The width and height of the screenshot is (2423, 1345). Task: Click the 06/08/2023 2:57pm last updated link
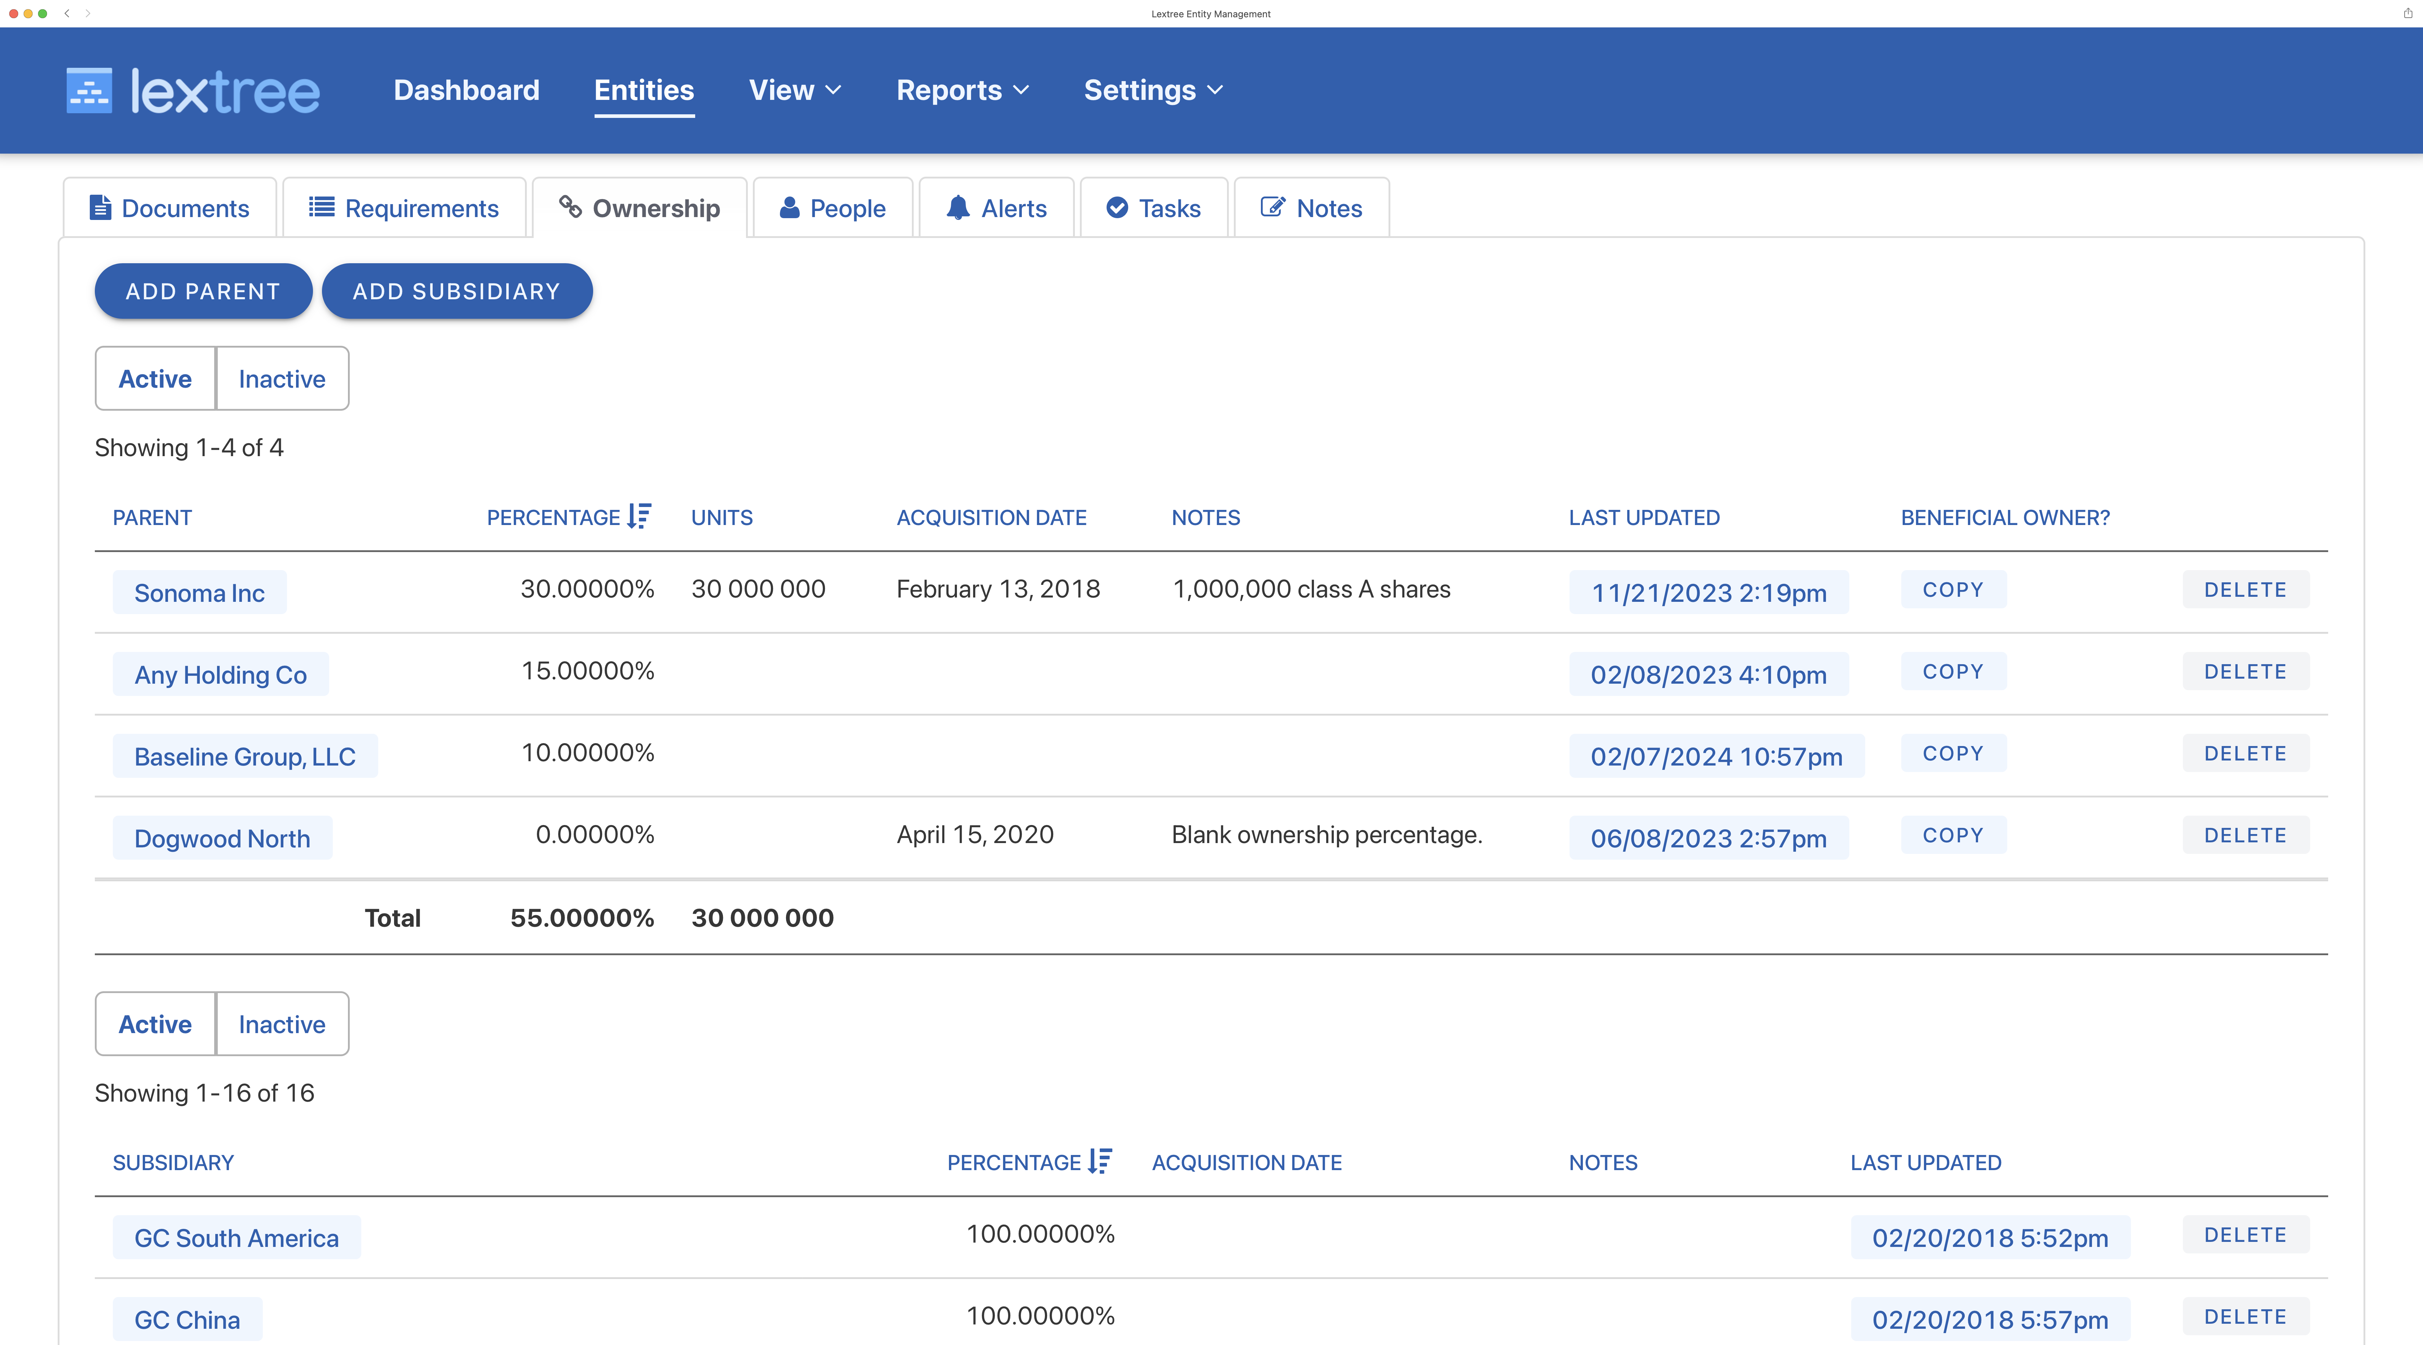point(1709,838)
